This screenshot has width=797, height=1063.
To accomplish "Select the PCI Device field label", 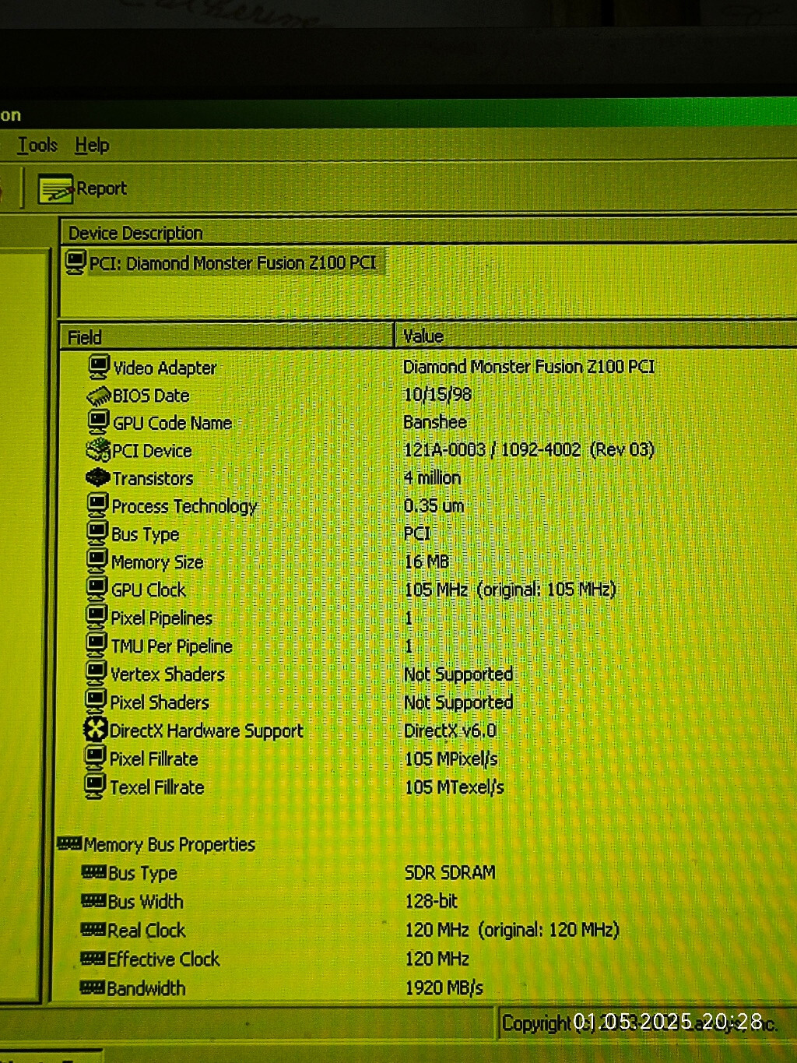I will 152,451.
